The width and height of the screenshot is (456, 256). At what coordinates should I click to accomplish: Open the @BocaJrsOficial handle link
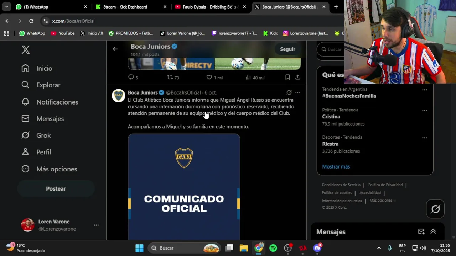[183, 92]
